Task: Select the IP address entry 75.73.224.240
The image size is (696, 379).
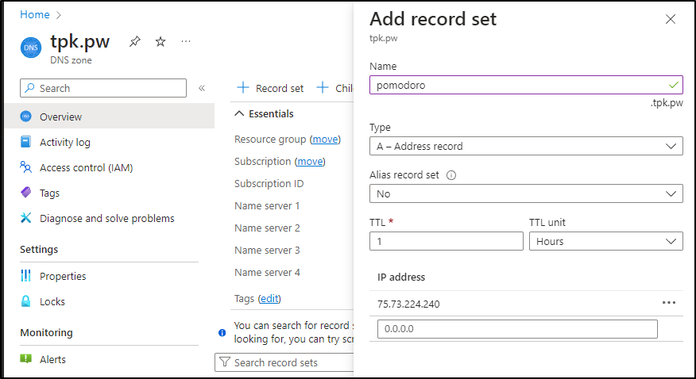Action: (409, 304)
